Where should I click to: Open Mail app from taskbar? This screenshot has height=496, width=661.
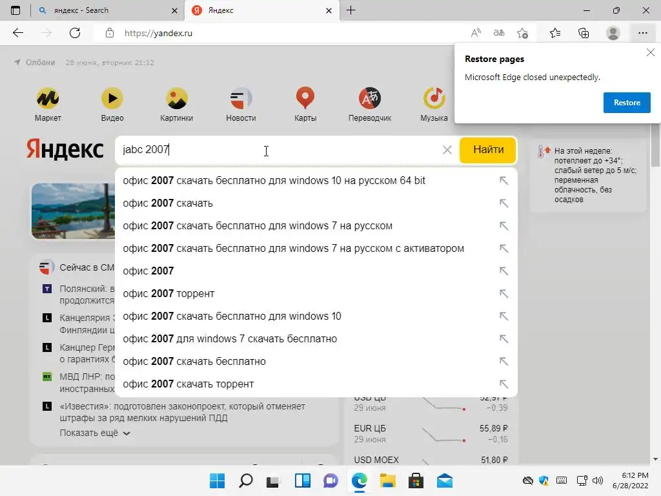[445, 480]
